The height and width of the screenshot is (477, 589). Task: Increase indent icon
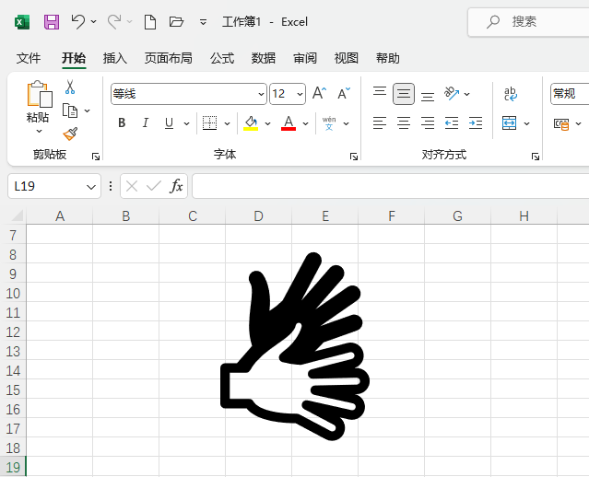(x=476, y=123)
